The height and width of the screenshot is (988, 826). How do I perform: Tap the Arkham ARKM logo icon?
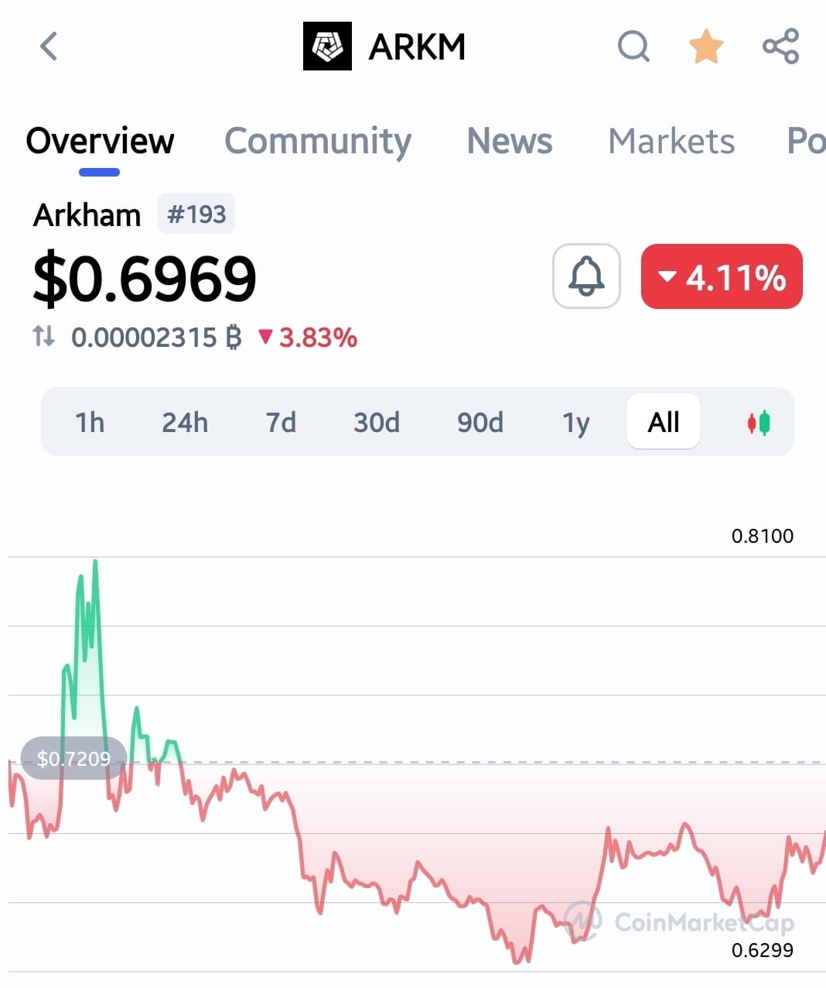(x=327, y=46)
